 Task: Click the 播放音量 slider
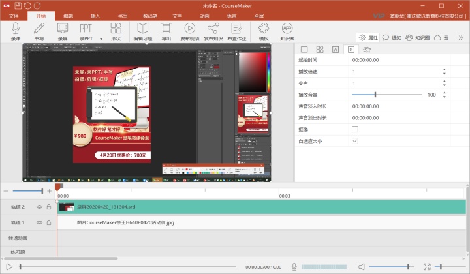tap(386, 95)
